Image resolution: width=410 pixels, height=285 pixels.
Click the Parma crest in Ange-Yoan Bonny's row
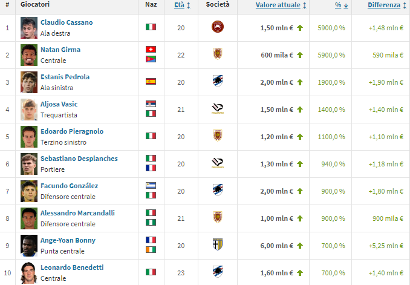click(x=217, y=244)
